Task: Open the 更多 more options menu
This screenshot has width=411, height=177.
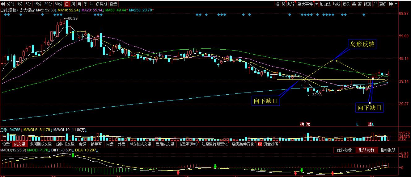Action: pyautogui.click(x=383, y=4)
